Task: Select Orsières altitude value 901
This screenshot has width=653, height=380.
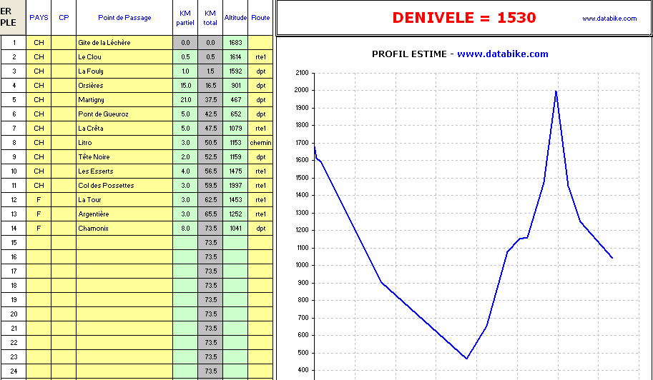Action: coord(235,86)
